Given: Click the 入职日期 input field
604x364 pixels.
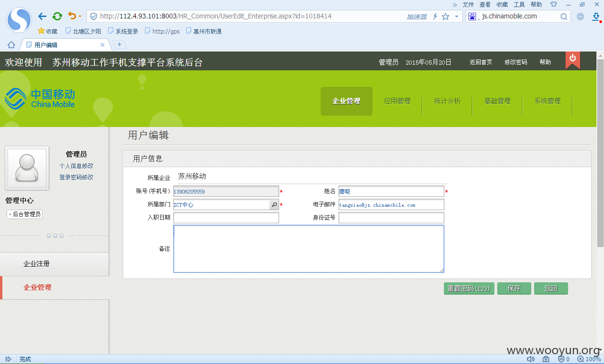Looking at the screenshot, I should (x=226, y=218).
